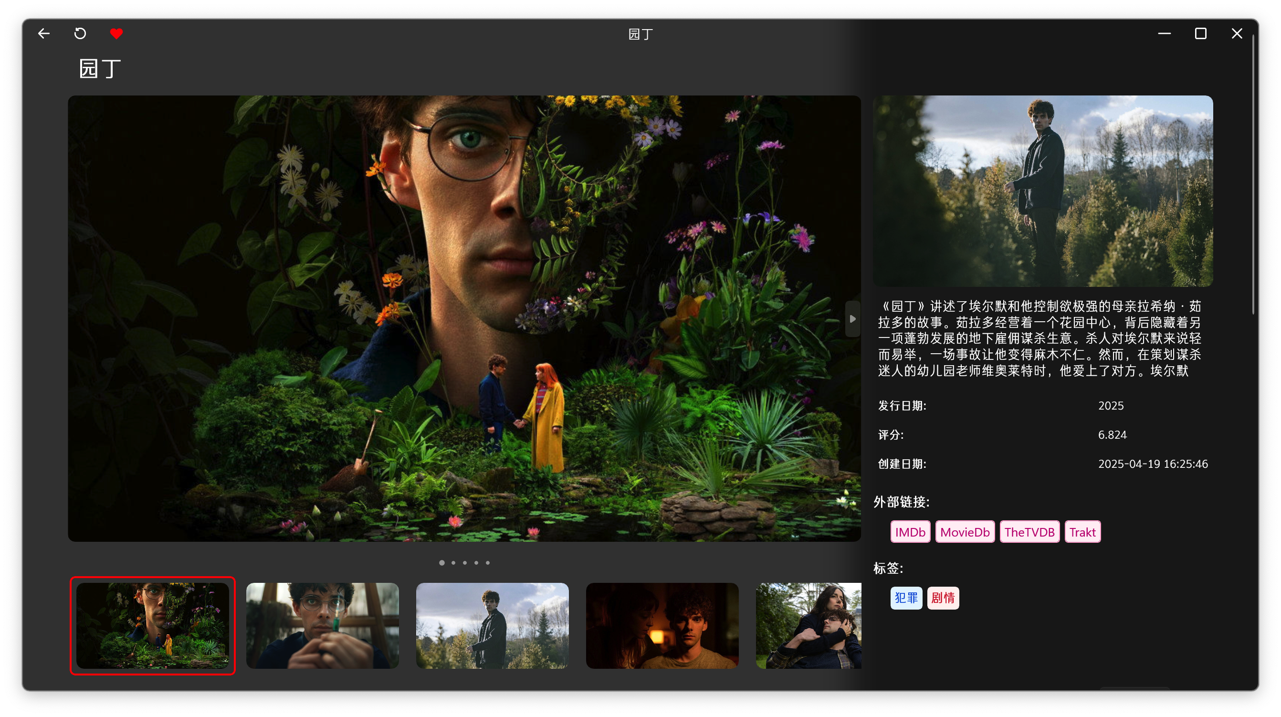This screenshot has height=717, width=1281.
Task: Click the next image arrow on carousel
Action: click(852, 319)
